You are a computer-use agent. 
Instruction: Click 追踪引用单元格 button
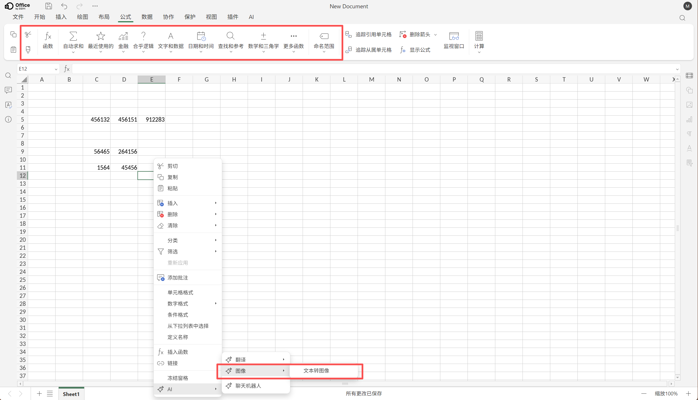click(369, 35)
